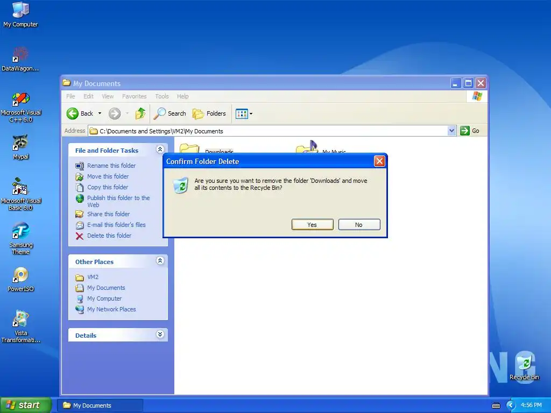Expand hidden tray icons arrow

click(511, 405)
